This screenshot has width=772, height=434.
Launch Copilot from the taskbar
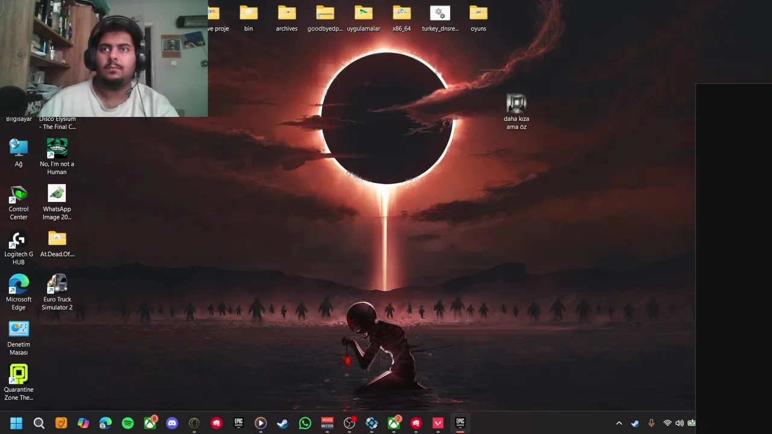point(83,423)
